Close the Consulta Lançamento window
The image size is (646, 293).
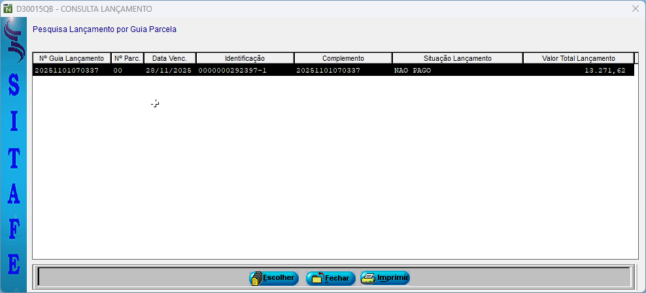(635, 9)
